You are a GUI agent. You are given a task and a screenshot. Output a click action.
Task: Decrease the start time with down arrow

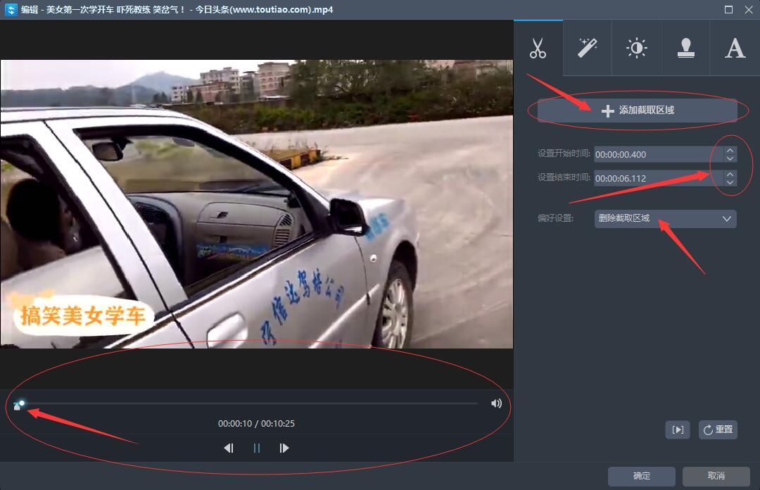(730, 159)
